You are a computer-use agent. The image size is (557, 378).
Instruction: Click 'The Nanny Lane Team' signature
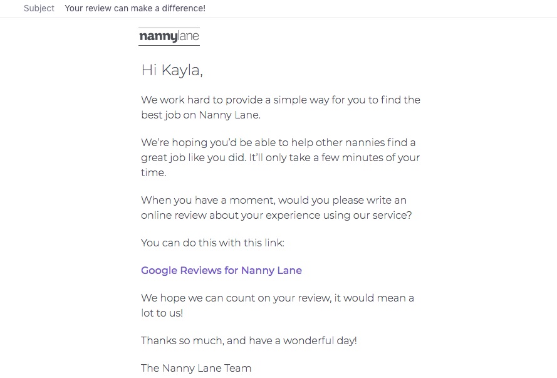(x=196, y=369)
